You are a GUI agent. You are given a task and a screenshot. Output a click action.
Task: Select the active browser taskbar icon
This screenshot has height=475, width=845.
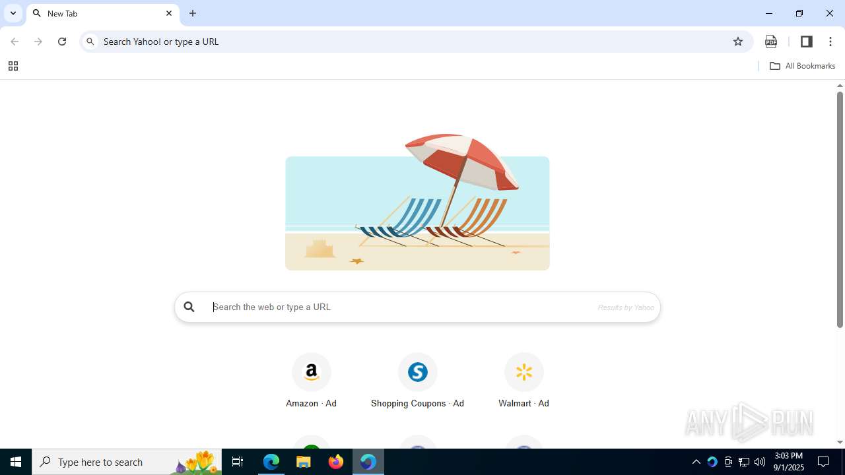(368, 462)
